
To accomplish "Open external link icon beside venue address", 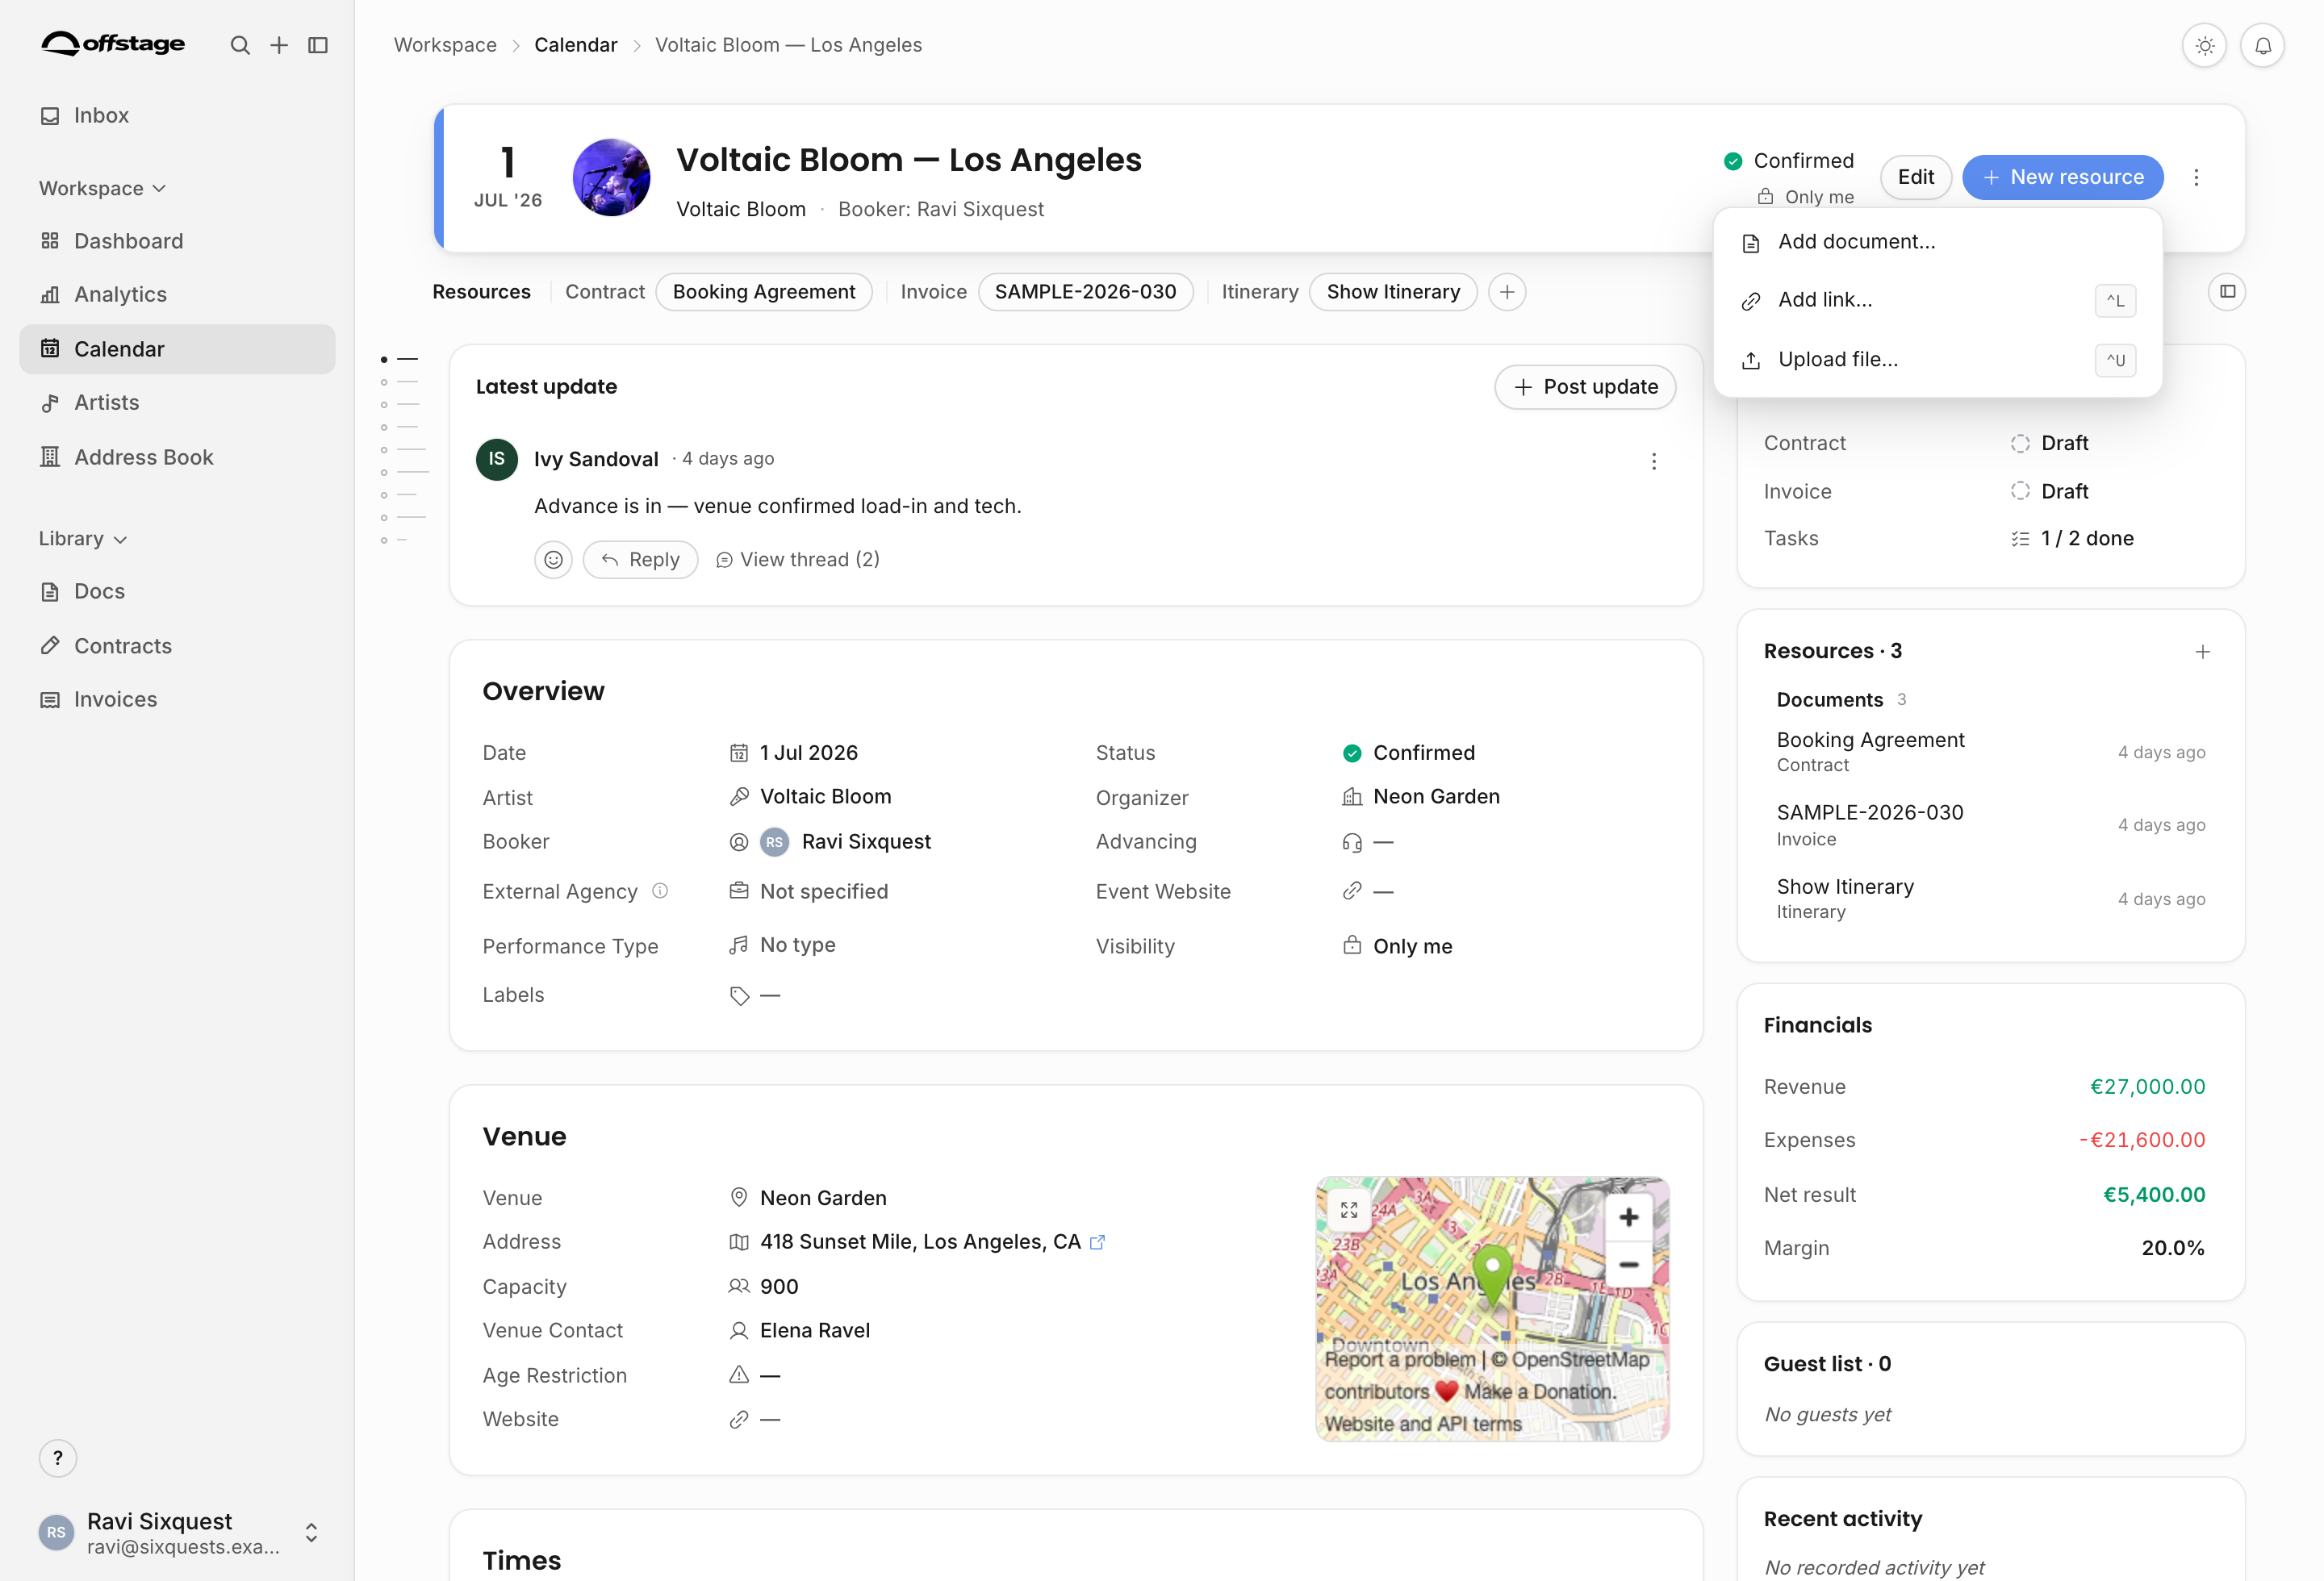I will [x=1097, y=1241].
